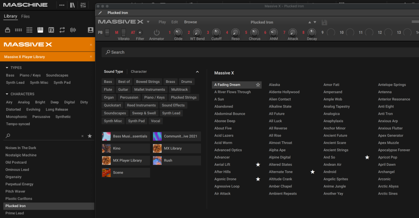Go to the next preset using the down arrow
The image size is (419, 218).
click(315, 22)
